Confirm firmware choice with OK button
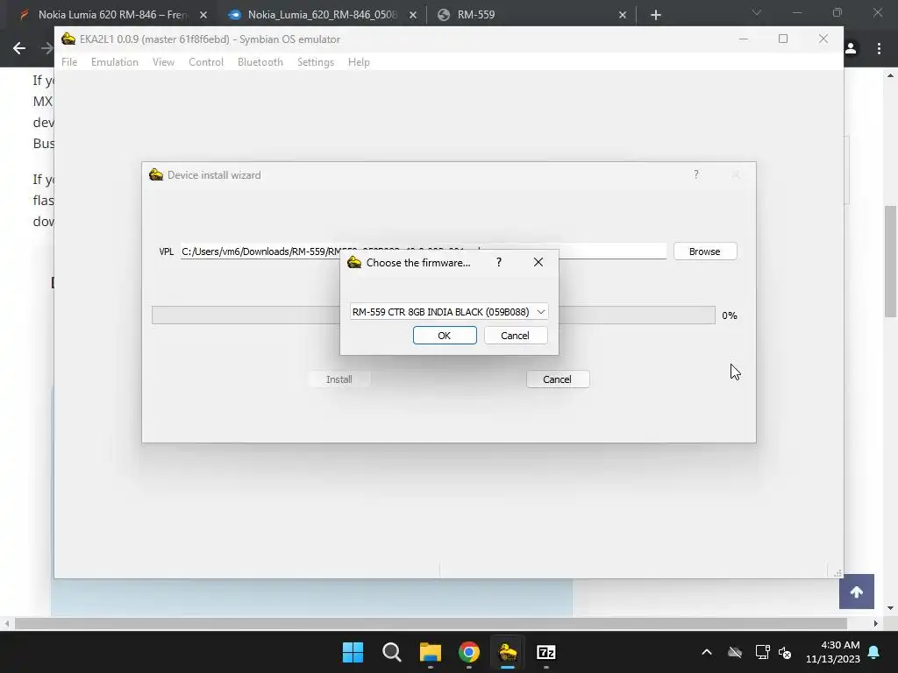Image resolution: width=898 pixels, height=673 pixels. coord(445,336)
